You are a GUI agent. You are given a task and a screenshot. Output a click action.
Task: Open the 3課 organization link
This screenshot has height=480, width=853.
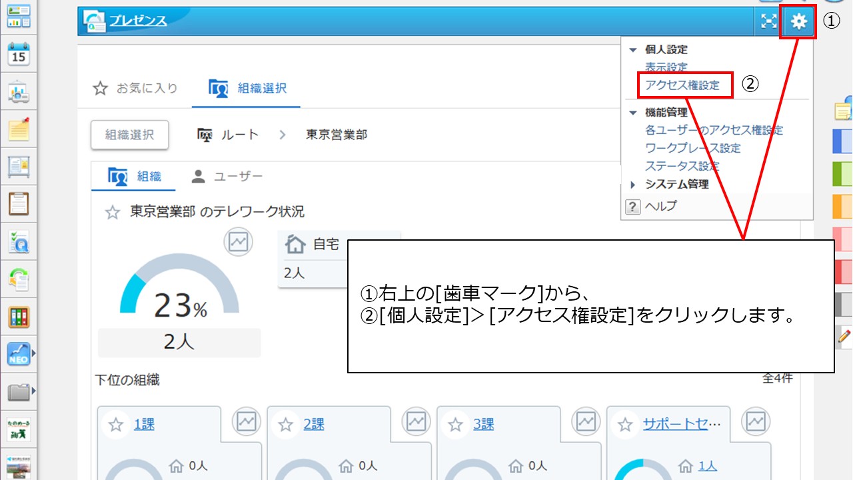(484, 424)
